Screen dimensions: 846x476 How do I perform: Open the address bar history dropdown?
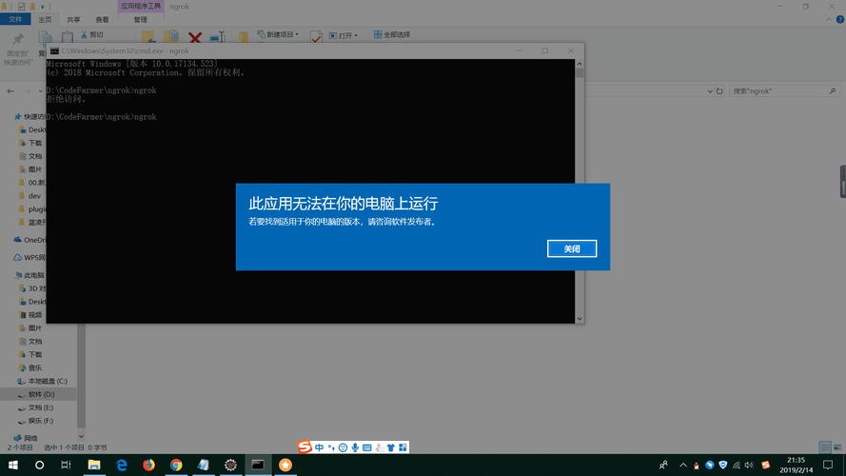click(710, 91)
